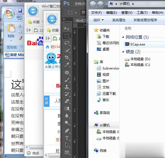Select the Move tool in Photoshop
This screenshot has height=158, width=165.
[x=67, y=28]
